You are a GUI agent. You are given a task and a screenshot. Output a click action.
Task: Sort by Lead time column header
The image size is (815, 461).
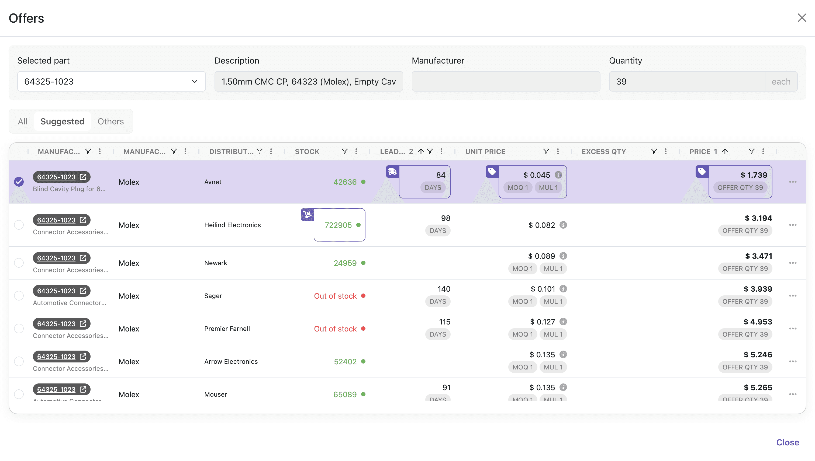[392, 152]
